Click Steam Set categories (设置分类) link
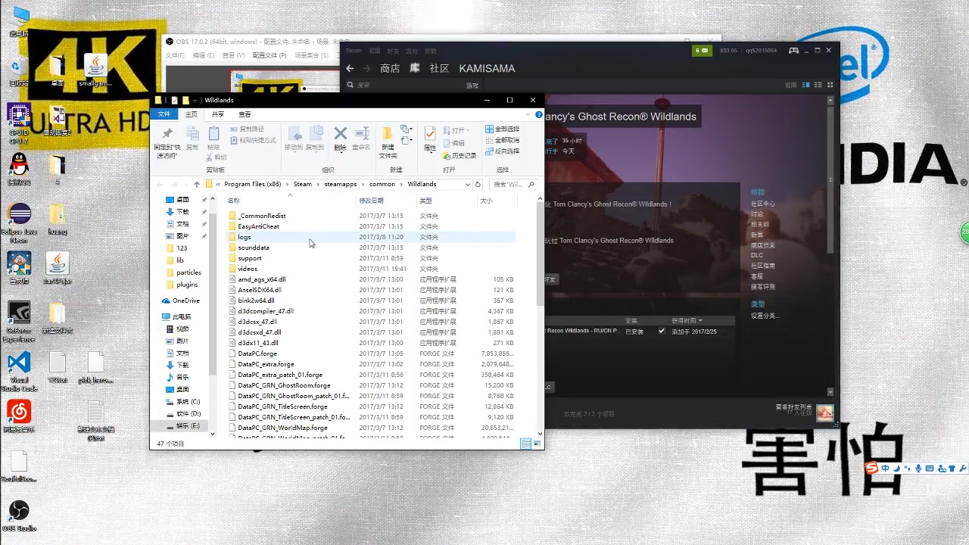 tap(765, 316)
